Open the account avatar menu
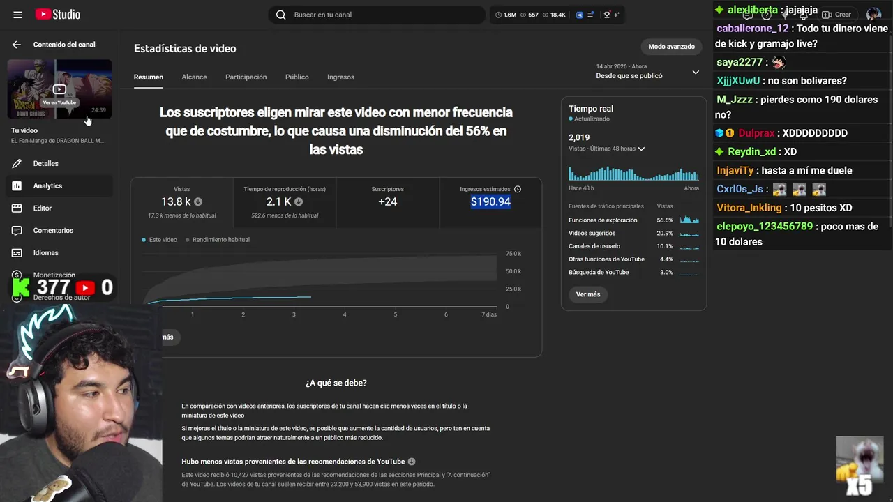This screenshot has width=893, height=502. [873, 14]
